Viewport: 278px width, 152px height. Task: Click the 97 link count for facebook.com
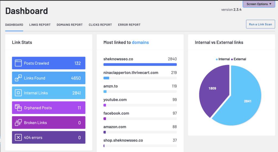click(175, 113)
